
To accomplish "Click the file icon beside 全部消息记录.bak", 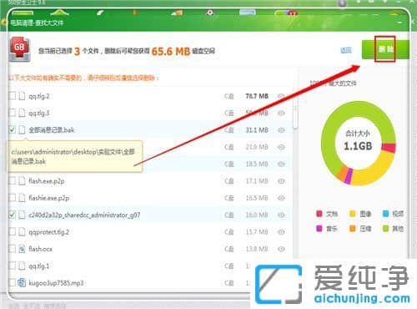I will coord(22,129).
